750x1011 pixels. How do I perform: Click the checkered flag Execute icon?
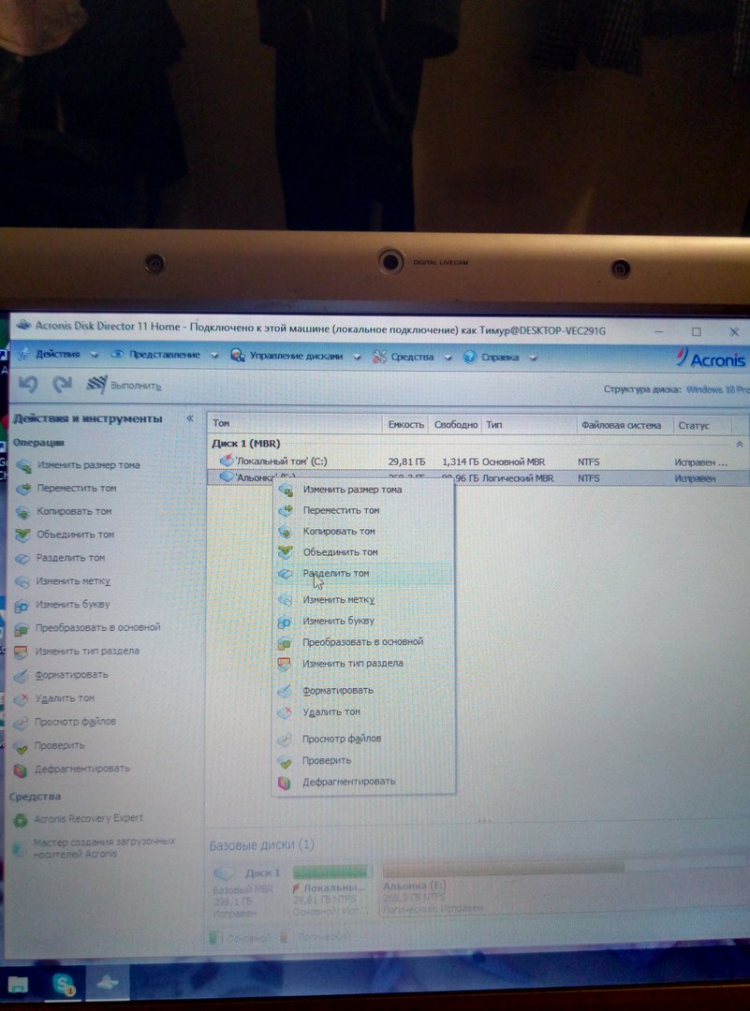96,385
